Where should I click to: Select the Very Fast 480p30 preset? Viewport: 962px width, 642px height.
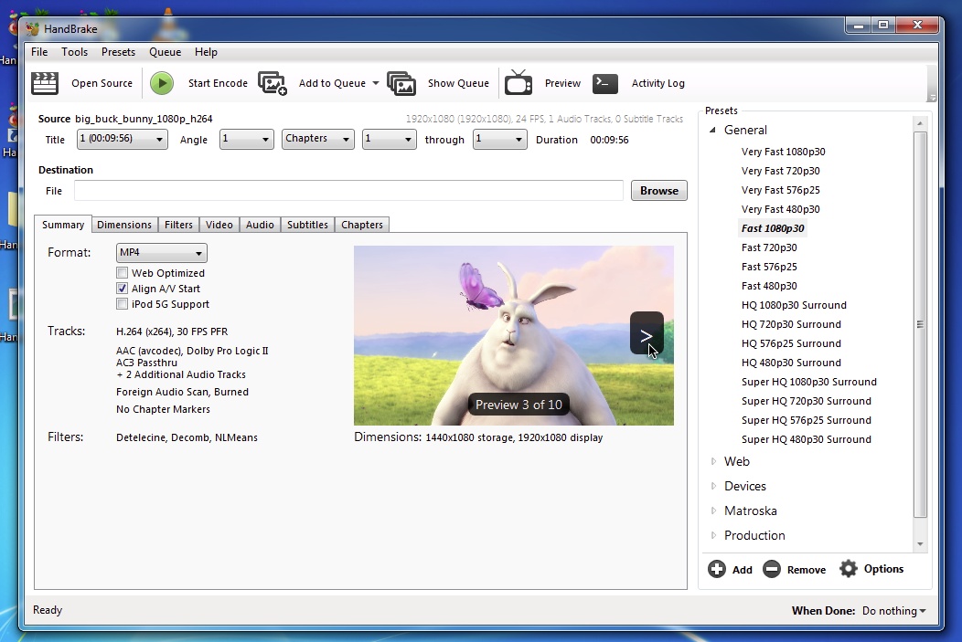(780, 209)
